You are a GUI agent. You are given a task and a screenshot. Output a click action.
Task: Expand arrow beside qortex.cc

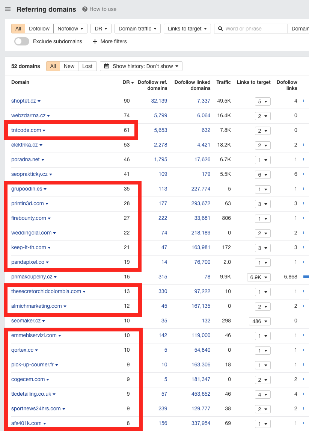point(36,351)
